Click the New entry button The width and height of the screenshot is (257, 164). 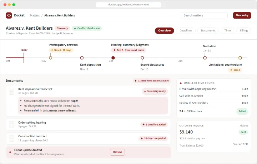tap(242, 15)
